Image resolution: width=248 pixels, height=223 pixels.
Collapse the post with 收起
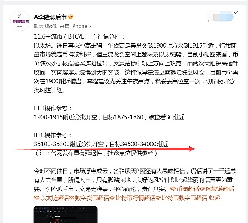215,198
